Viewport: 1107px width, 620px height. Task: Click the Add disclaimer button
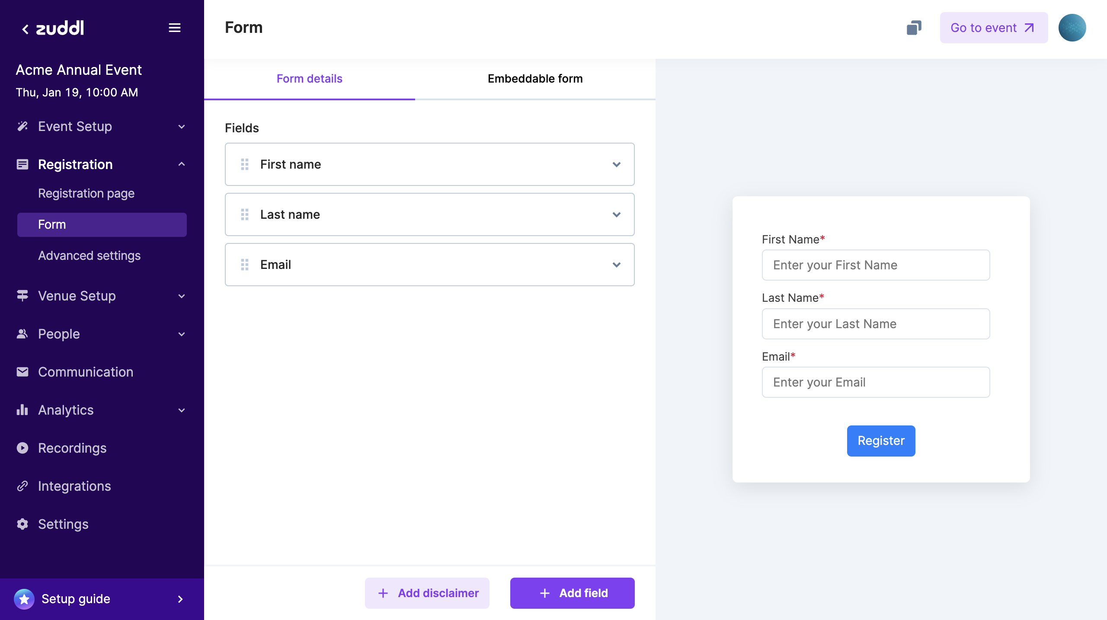point(427,593)
